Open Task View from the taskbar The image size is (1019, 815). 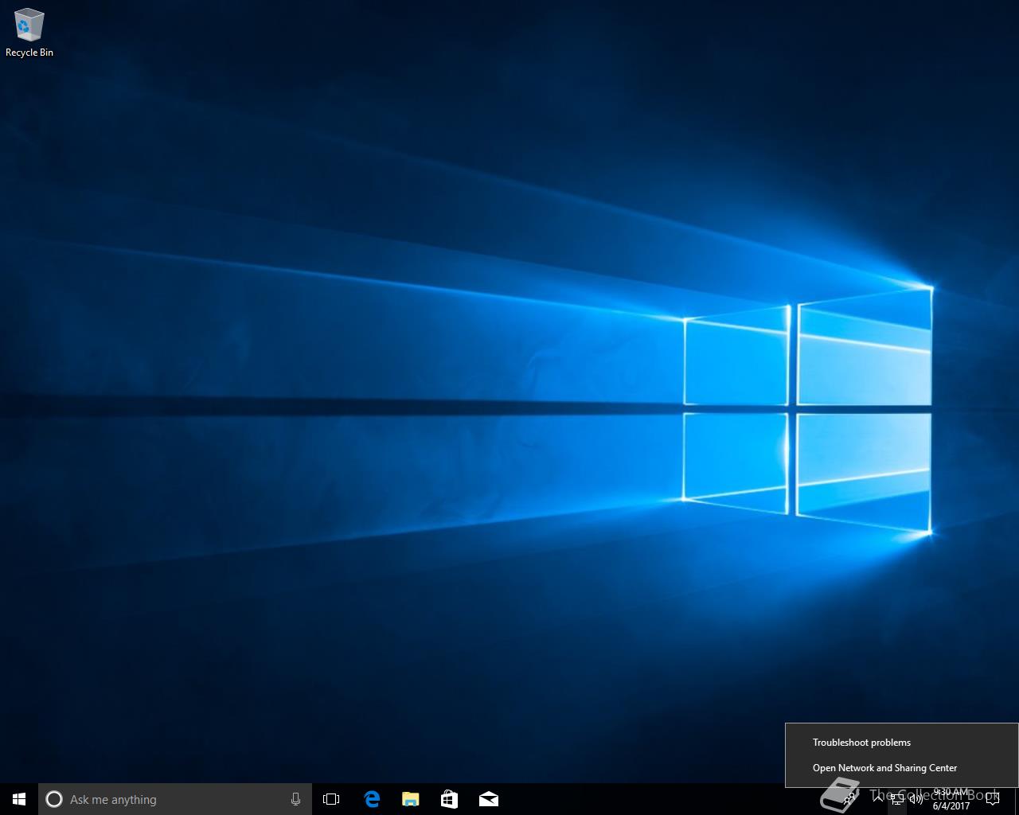(x=331, y=799)
